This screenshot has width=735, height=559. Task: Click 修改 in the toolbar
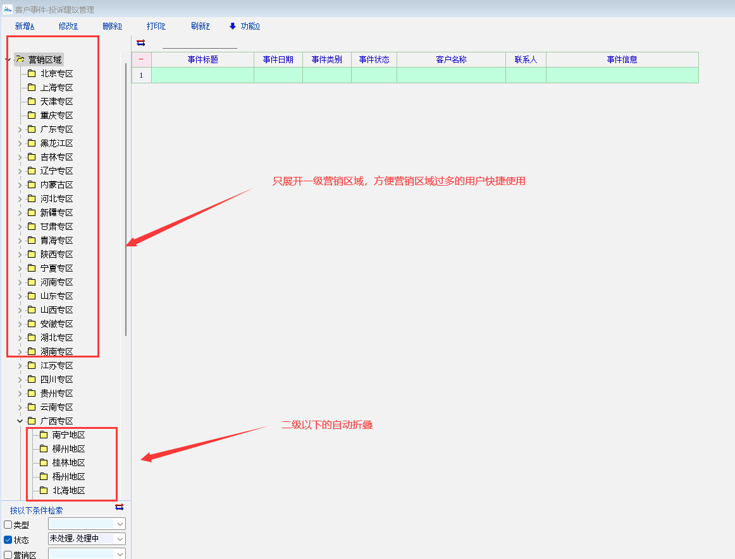pos(68,26)
